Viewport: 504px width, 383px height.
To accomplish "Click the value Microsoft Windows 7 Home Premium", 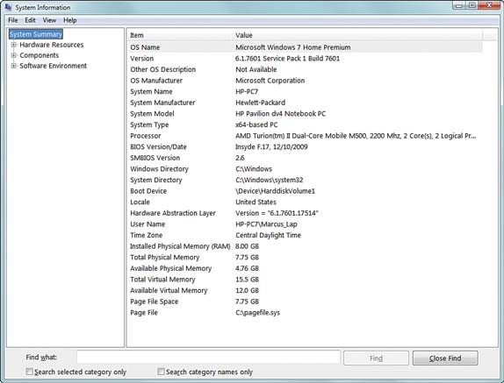I will pyautogui.click(x=292, y=47).
